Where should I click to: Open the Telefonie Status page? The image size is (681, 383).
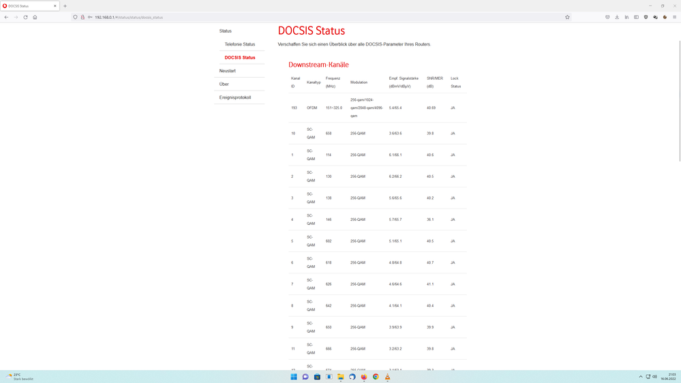[x=240, y=44]
